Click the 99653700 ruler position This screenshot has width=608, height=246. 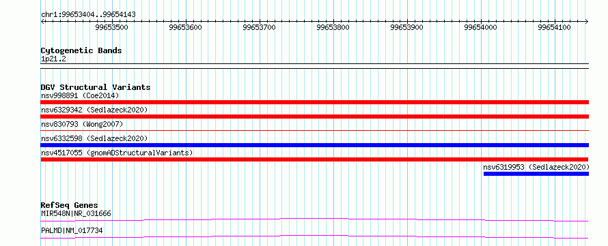(260, 27)
